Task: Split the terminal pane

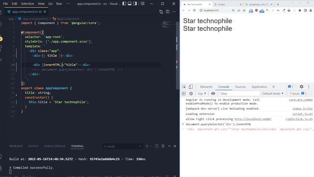Action: pos(157,146)
